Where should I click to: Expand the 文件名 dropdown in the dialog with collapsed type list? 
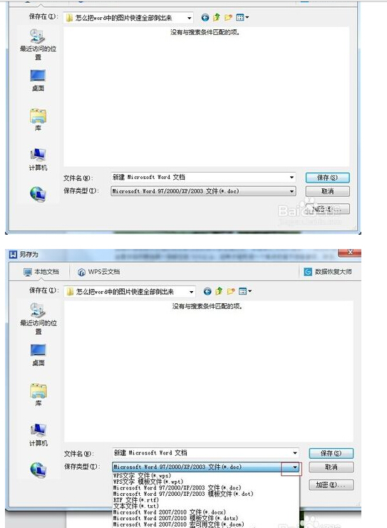point(291,177)
